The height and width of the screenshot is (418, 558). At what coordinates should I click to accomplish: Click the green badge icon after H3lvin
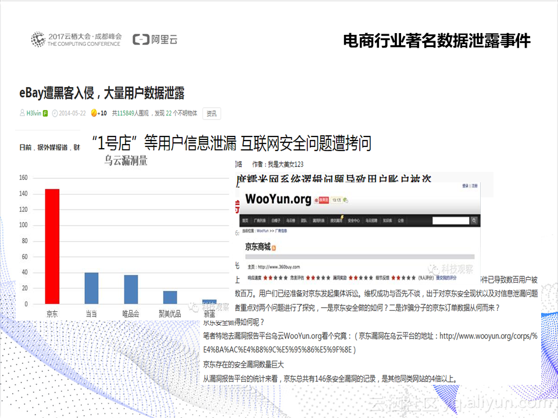[45, 113]
